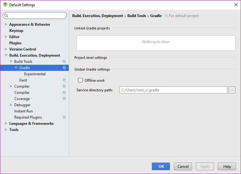Collapse the Gradle tree arrow

(x=16, y=67)
